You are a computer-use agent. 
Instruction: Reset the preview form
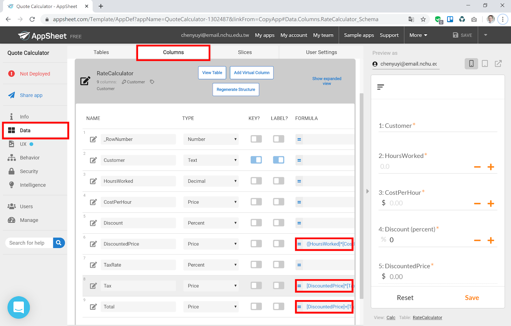[405, 298]
